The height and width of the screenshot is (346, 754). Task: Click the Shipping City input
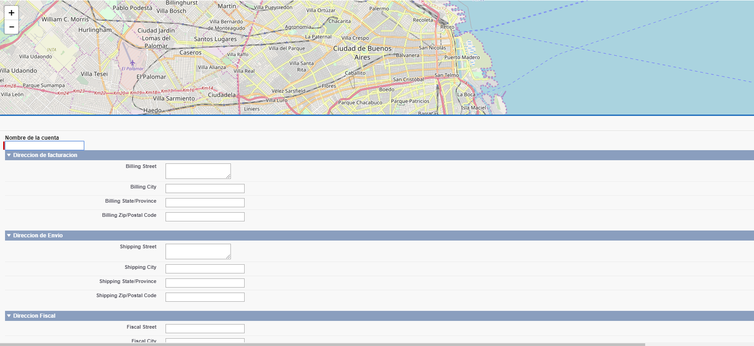tap(205, 269)
